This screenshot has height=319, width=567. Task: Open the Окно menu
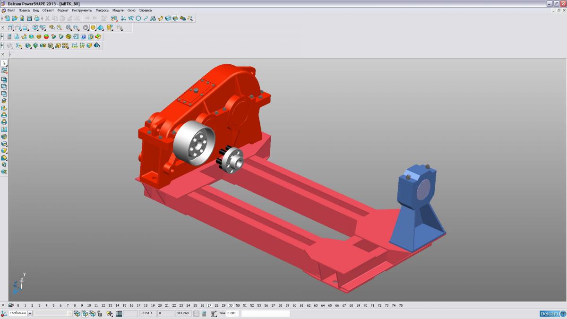click(131, 10)
